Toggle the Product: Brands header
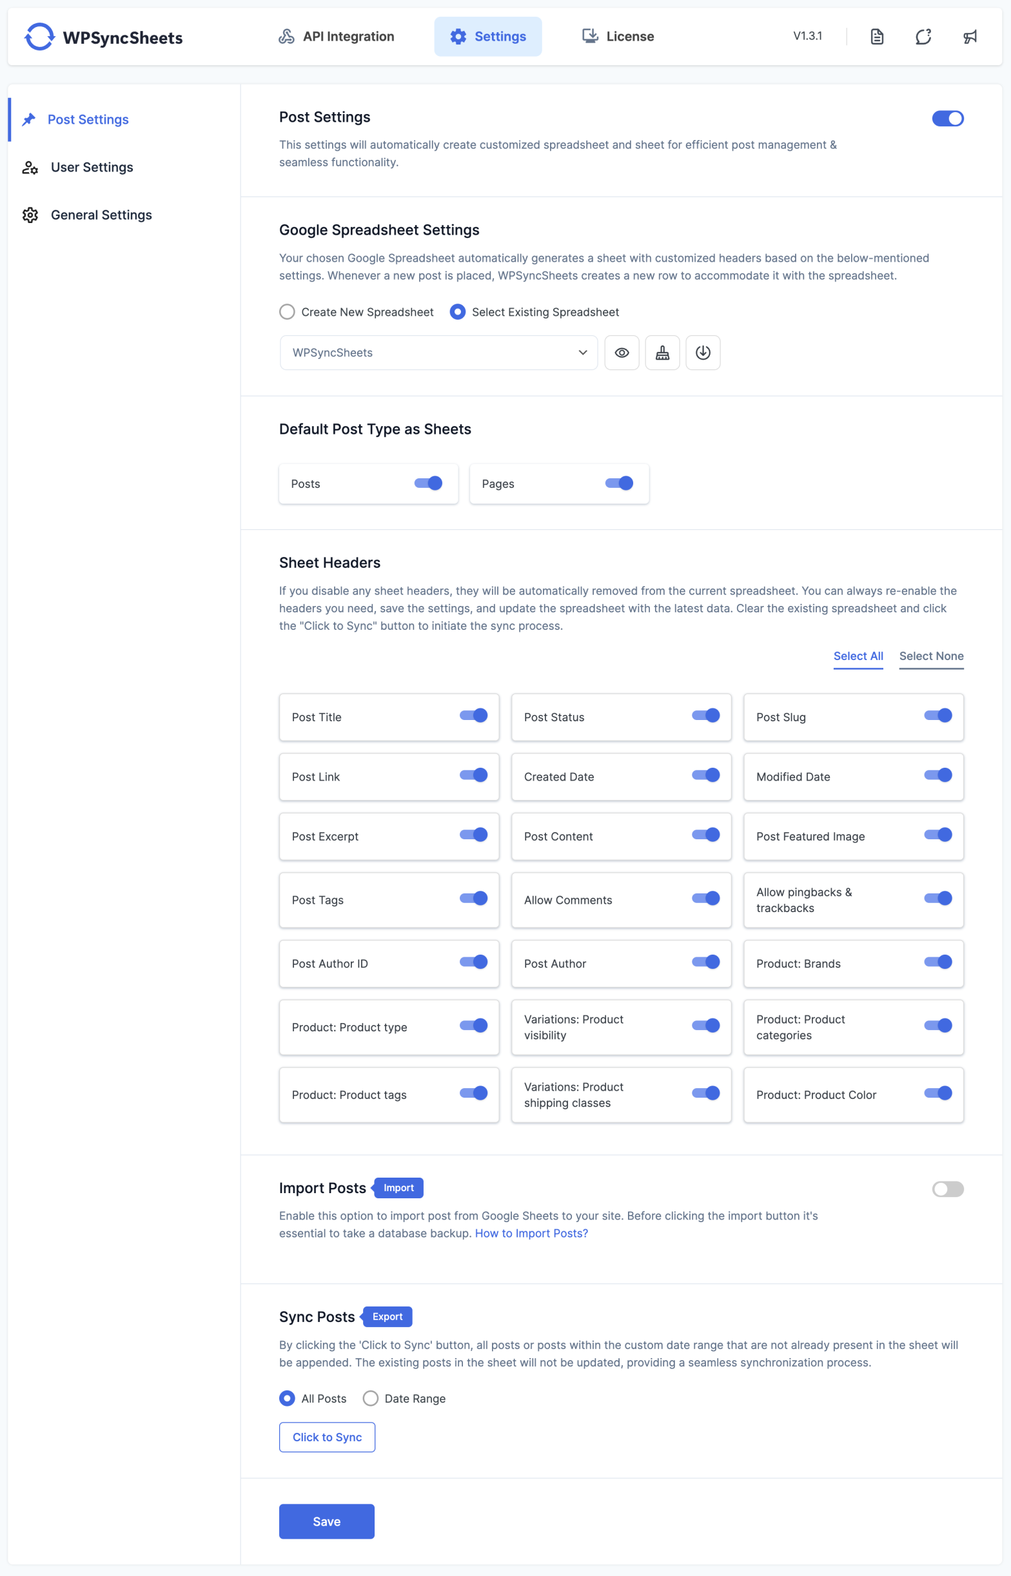 [938, 962]
